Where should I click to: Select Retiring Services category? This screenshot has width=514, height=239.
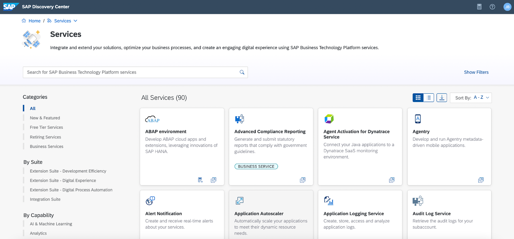pyautogui.click(x=45, y=137)
